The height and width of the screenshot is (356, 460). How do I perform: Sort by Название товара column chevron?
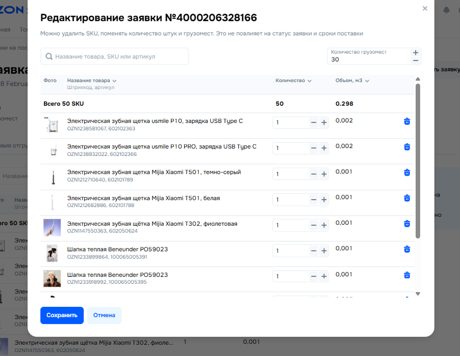coord(114,81)
